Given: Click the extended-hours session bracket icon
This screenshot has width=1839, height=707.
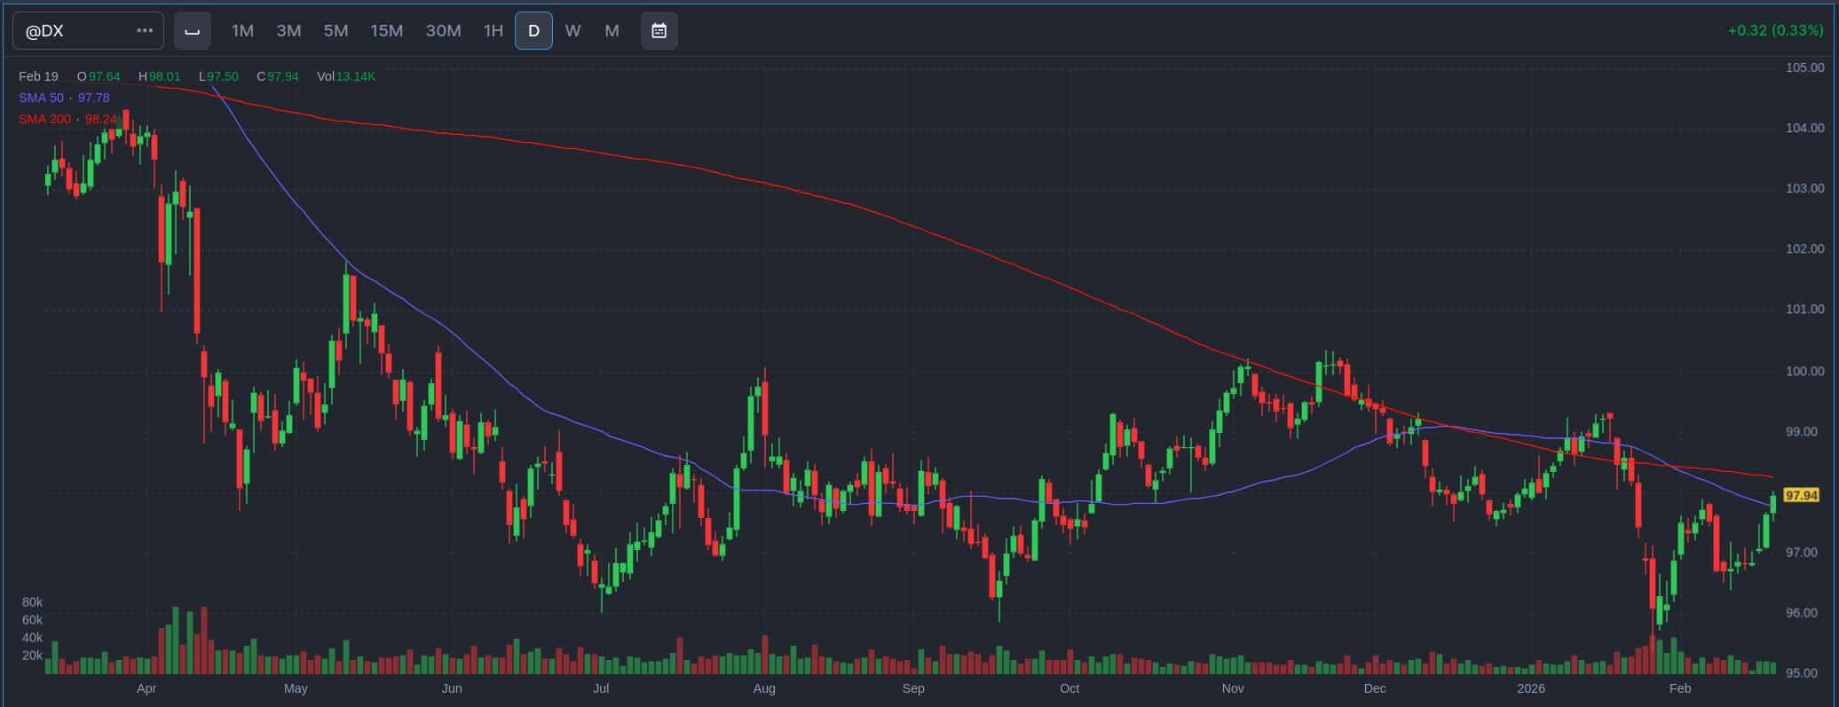Looking at the screenshot, I should point(192,31).
